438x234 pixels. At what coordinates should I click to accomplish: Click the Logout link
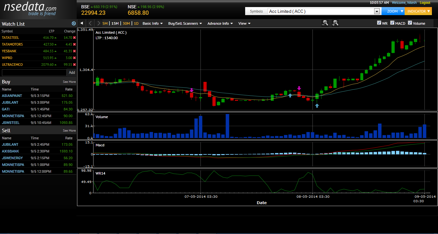pyautogui.click(x=425, y=3)
